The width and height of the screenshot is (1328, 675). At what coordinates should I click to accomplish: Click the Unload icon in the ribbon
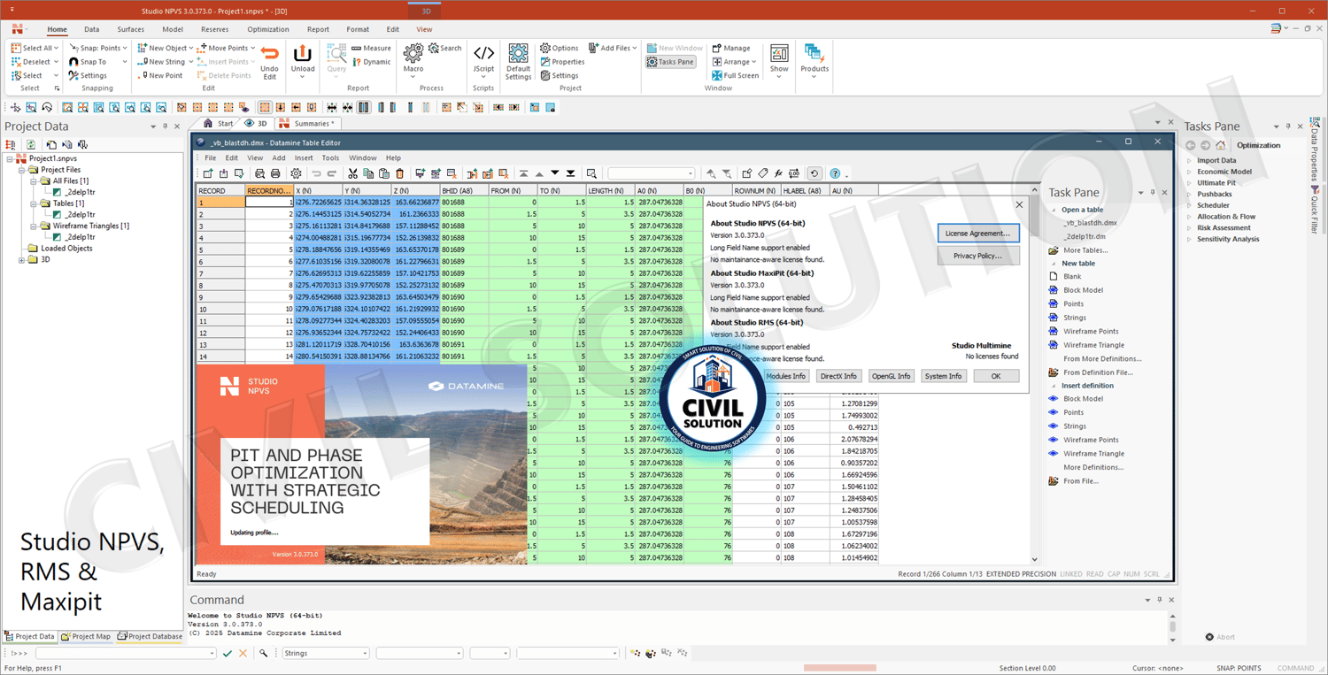(303, 60)
